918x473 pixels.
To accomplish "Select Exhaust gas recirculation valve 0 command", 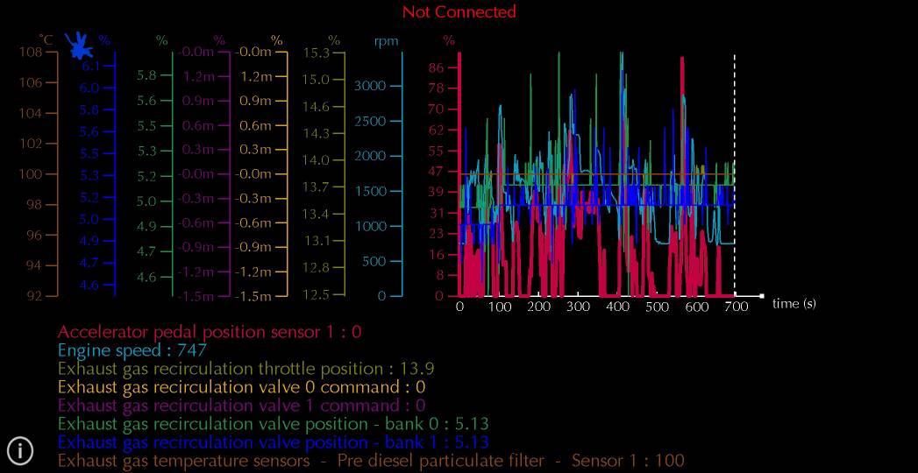I will [x=241, y=387].
